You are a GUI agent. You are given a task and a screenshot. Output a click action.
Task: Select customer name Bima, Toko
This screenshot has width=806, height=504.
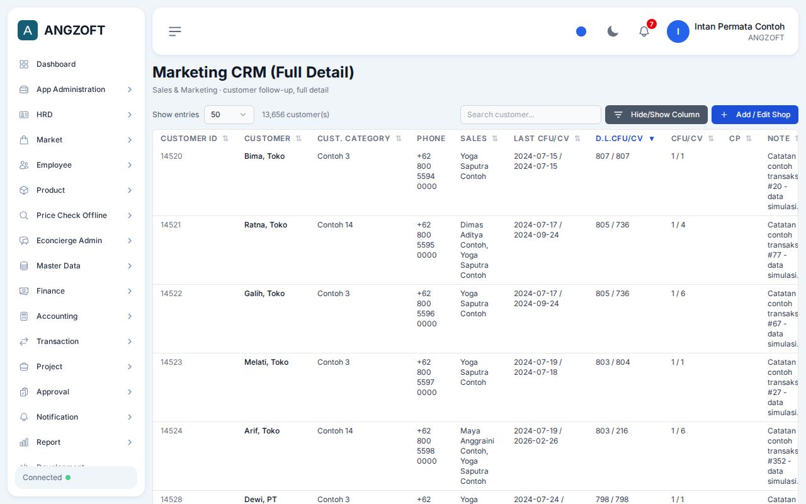pyautogui.click(x=264, y=156)
